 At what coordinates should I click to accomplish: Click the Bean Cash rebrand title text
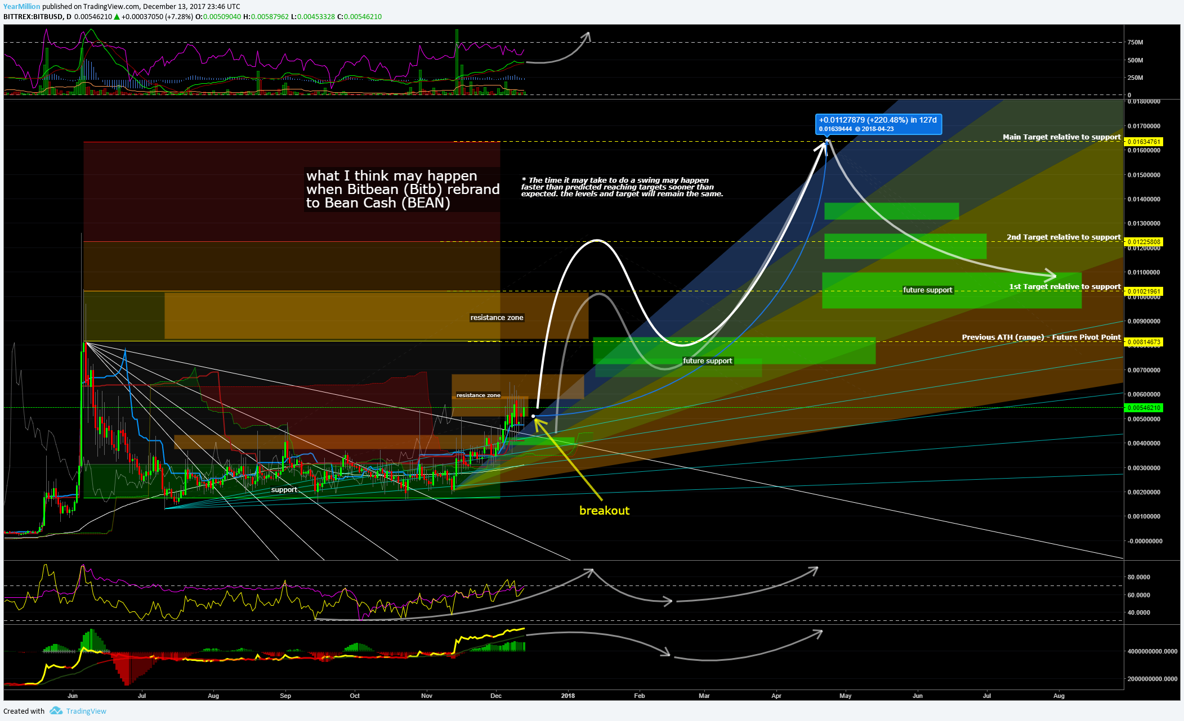click(x=403, y=190)
